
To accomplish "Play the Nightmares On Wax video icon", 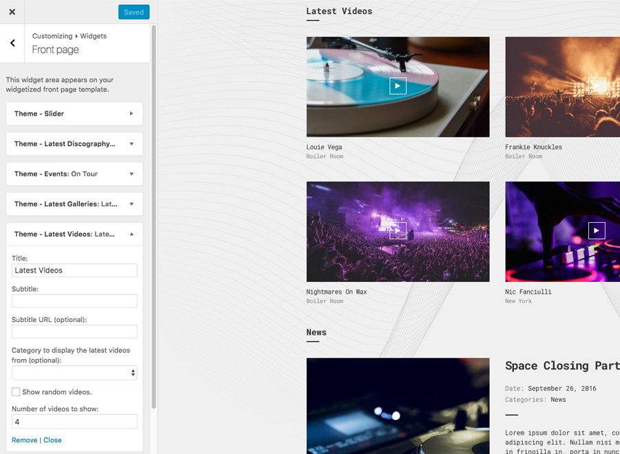I will (397, 231).
